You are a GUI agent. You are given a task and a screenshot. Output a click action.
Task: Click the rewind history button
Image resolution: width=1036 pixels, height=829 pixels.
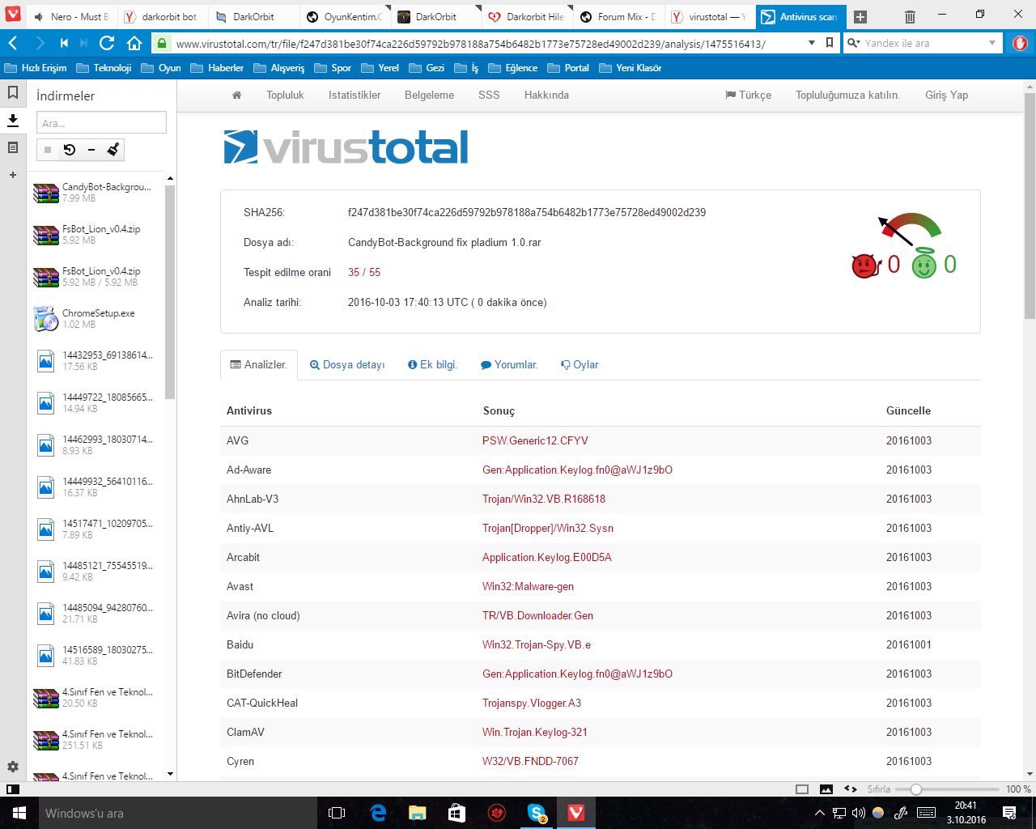point(64,43)
